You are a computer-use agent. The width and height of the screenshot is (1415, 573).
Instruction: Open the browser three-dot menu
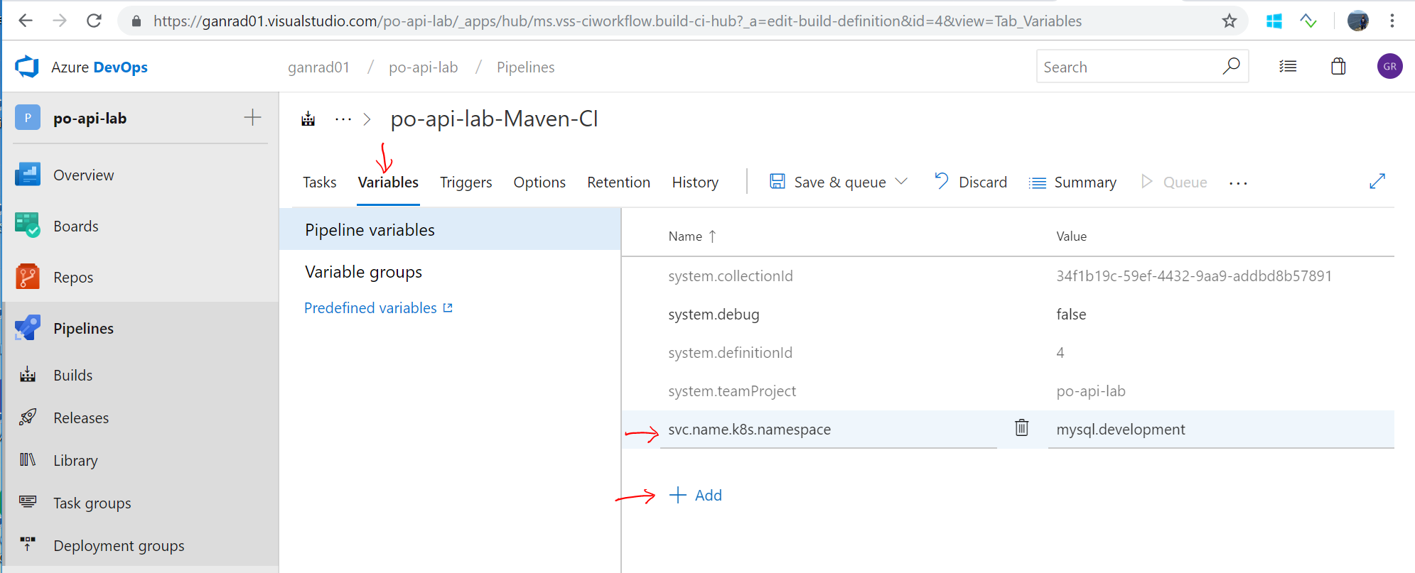[x=1392, y=21]
